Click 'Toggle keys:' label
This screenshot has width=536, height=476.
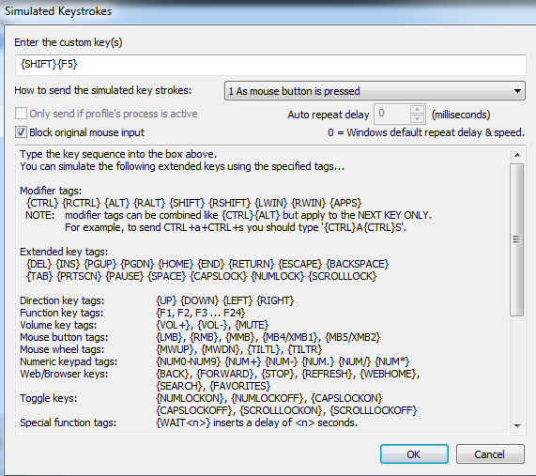point(49,398)
